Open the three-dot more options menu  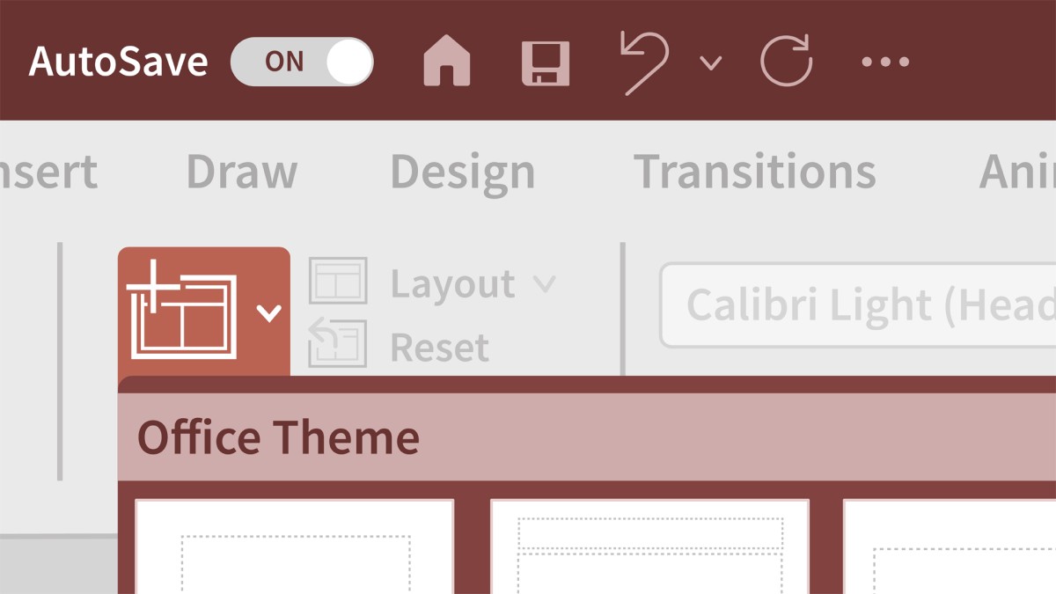point(885,62)
